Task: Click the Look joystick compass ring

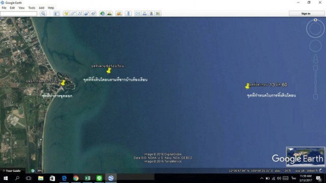Action: coord(315,28)
